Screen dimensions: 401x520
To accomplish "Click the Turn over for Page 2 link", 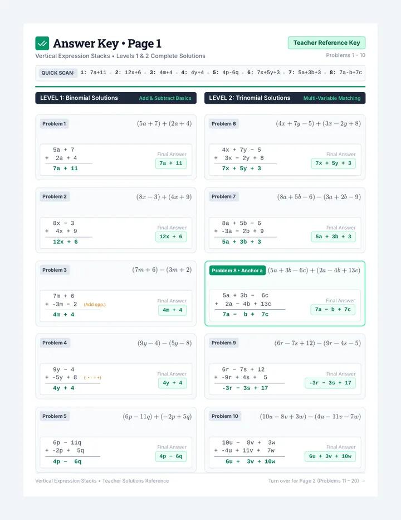I will pyautogui.click(x=316, y=480).
